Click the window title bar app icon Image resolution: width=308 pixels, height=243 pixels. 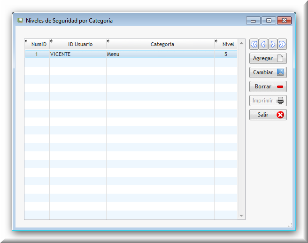(20, 20)
